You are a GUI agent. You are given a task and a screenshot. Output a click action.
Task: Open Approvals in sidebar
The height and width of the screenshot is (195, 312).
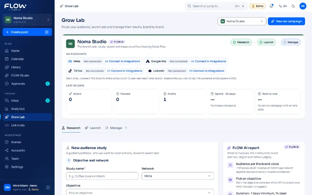27,83
